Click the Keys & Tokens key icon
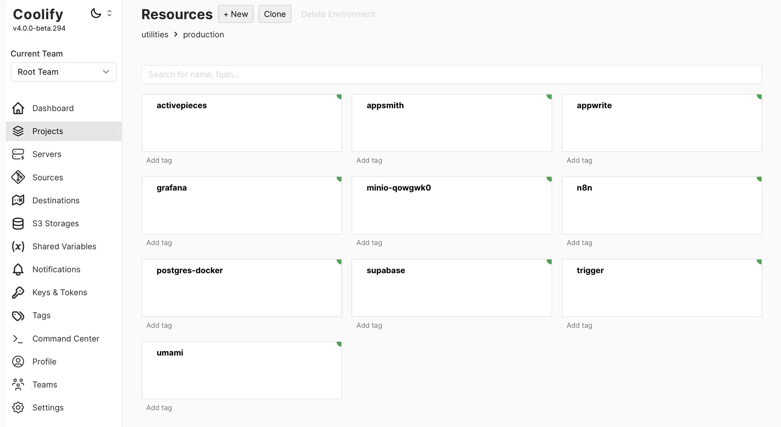The image size is (781, 427). [x=18, y=292]
